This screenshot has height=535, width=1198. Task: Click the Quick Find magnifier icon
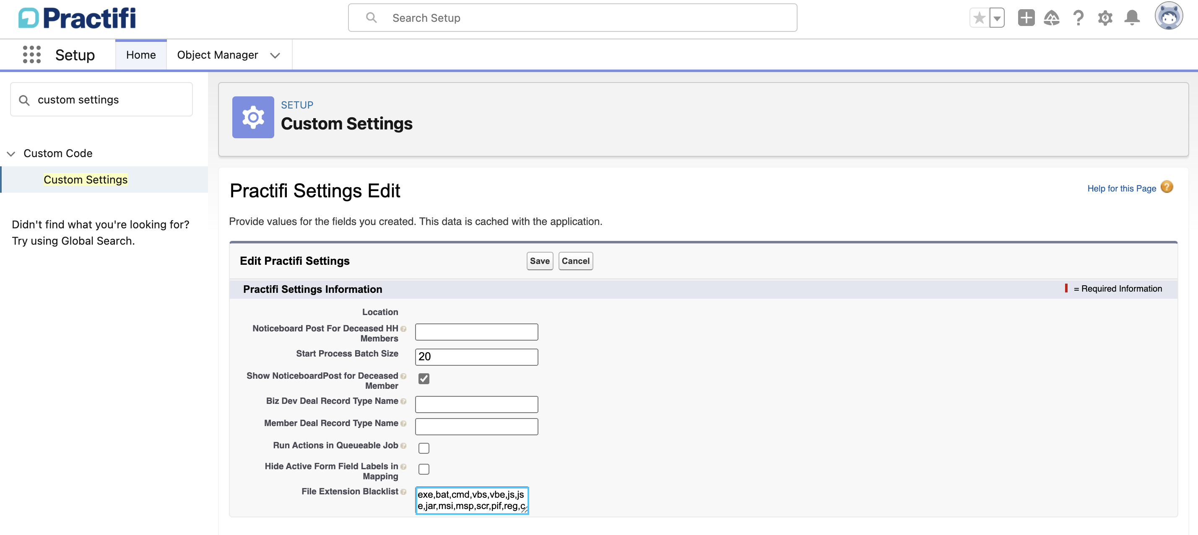tap(24, 100)
